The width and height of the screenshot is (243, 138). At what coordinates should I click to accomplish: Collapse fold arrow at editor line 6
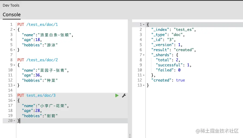click(14, 50)
